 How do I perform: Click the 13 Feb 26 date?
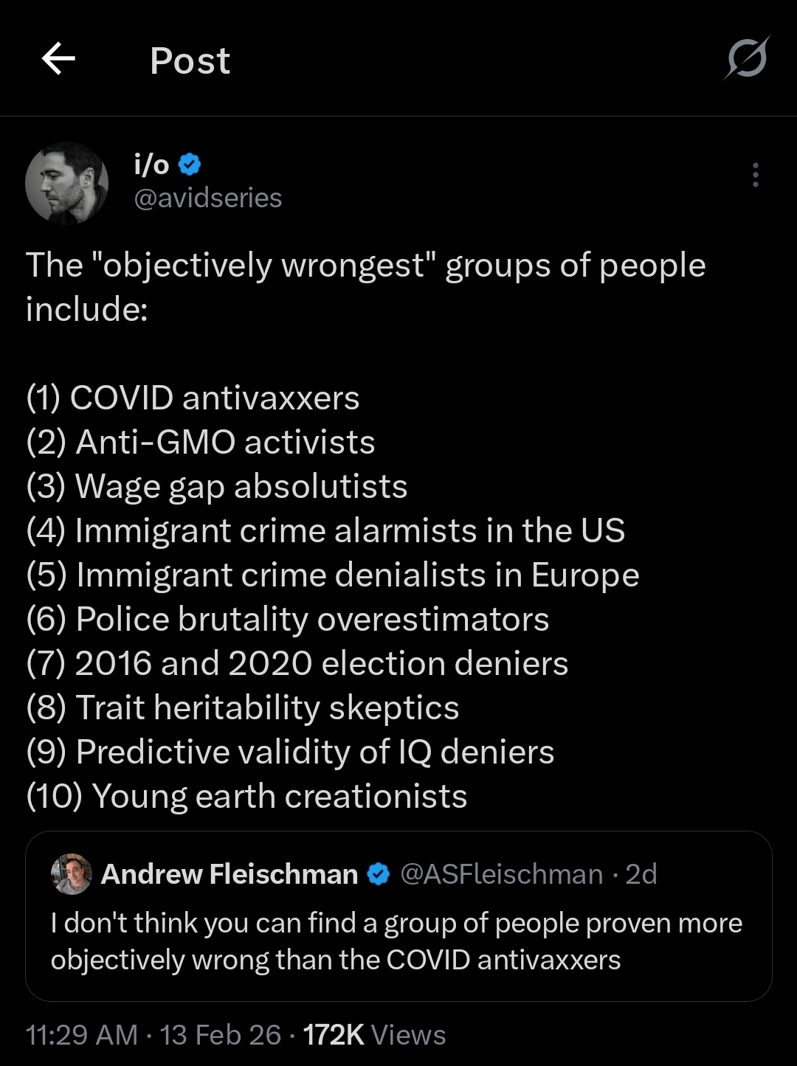pyautogui.click(x=221, y=1035)
